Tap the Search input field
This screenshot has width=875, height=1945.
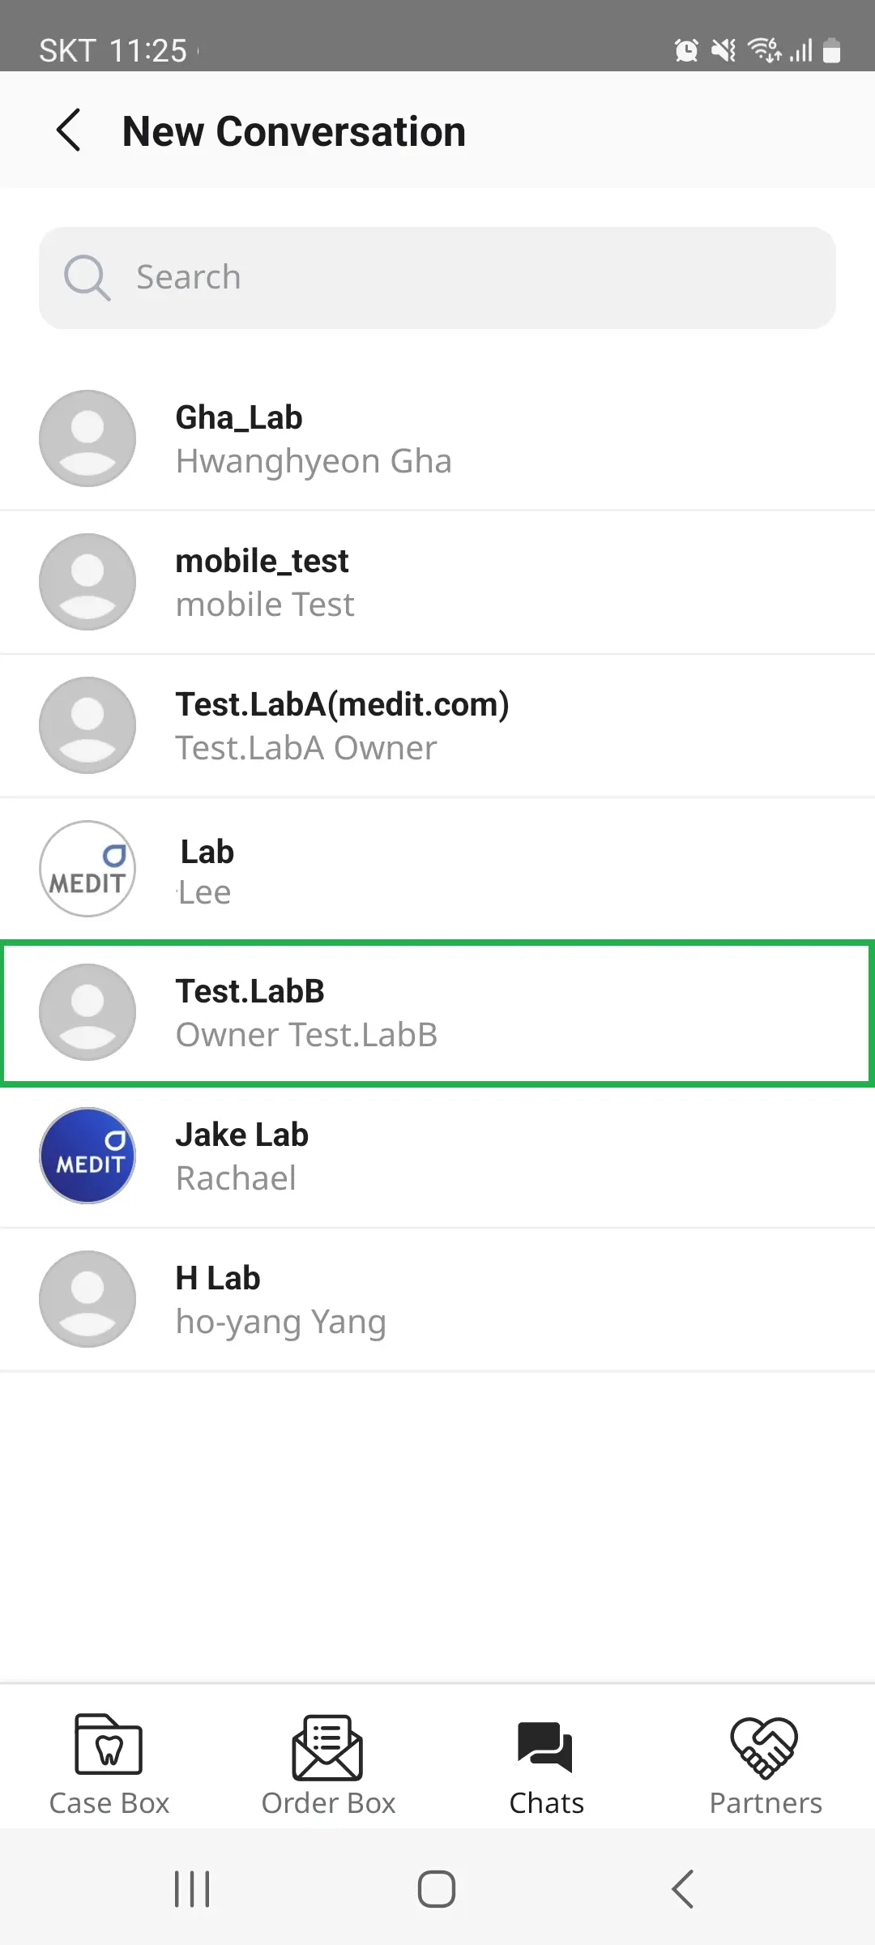[470, 277]
